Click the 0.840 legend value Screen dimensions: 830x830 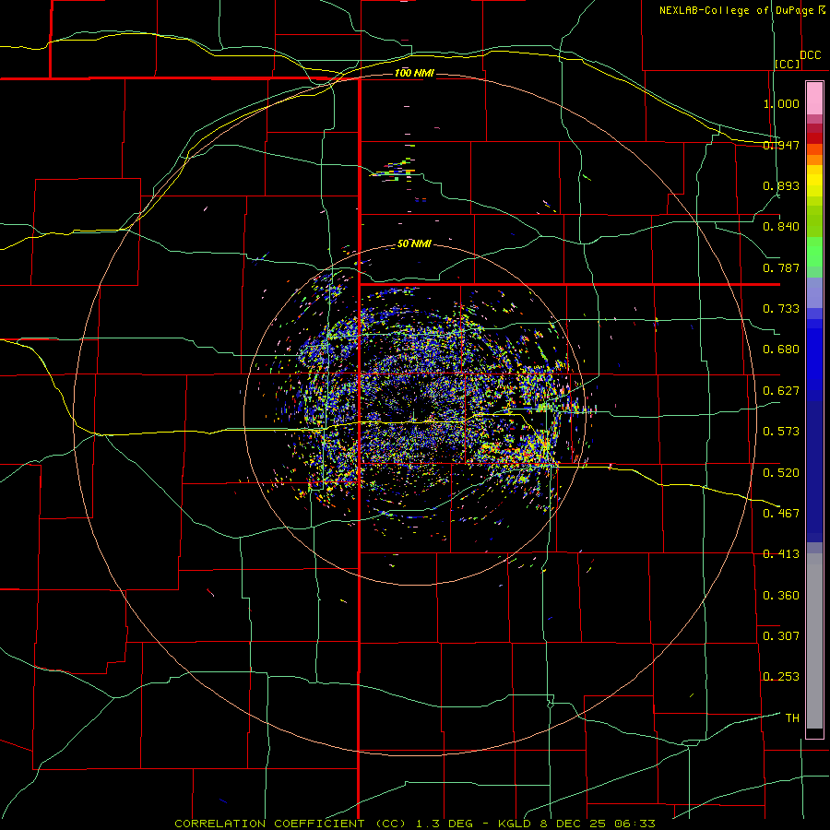781,227
